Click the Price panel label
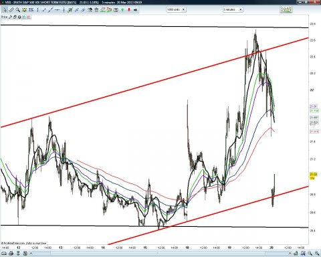The height and width of the screenshot is (257, 321). [x=4, y=17]
